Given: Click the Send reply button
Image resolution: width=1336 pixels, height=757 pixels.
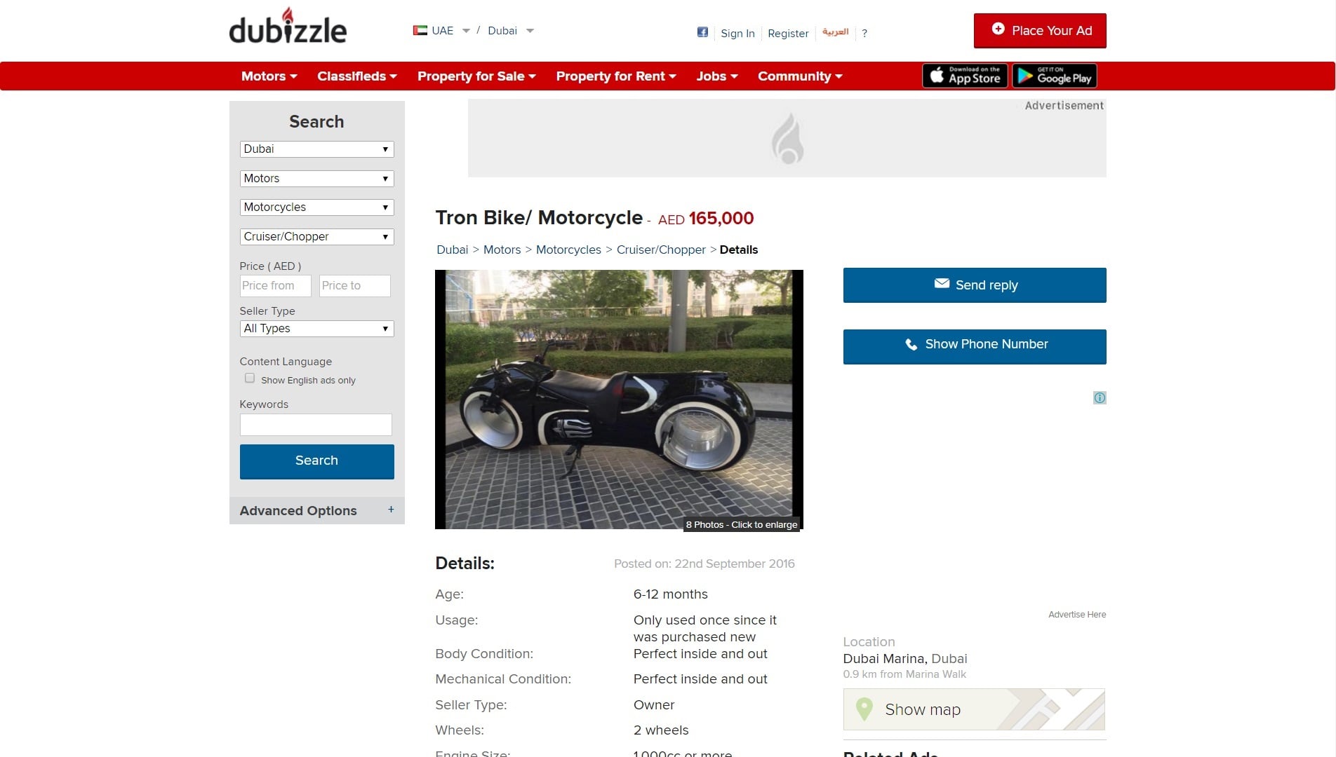Looking at the screenshot, I should coord(975,285).
